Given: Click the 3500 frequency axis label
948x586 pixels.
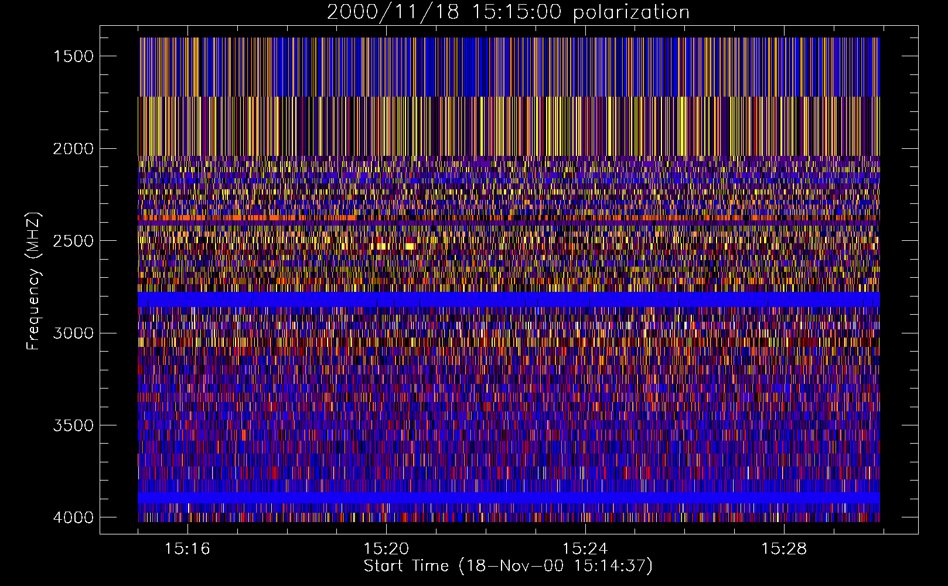Looking at the screenshot, I should tap(73, 425).
